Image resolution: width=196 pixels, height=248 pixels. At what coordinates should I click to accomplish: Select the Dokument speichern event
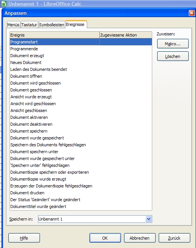click(81, 131)
